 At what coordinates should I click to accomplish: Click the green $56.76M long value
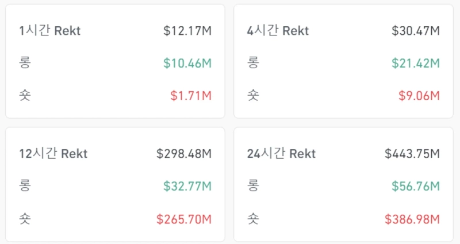click(416, 186)
